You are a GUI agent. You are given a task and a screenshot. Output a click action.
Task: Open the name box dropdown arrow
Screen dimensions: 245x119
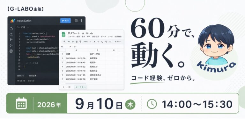(x=70, y=47)
